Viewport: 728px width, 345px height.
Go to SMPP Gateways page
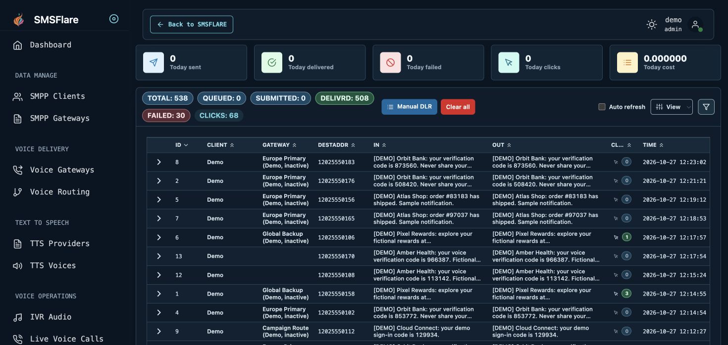click(60, 119)
